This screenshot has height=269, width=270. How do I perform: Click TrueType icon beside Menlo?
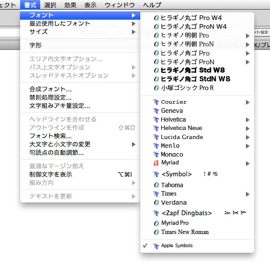[x=156, y=146]
